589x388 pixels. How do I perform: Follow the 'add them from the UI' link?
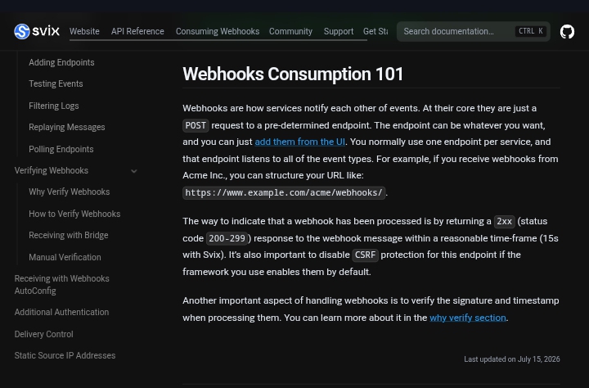pyautogui.click(x=299, y=142)
